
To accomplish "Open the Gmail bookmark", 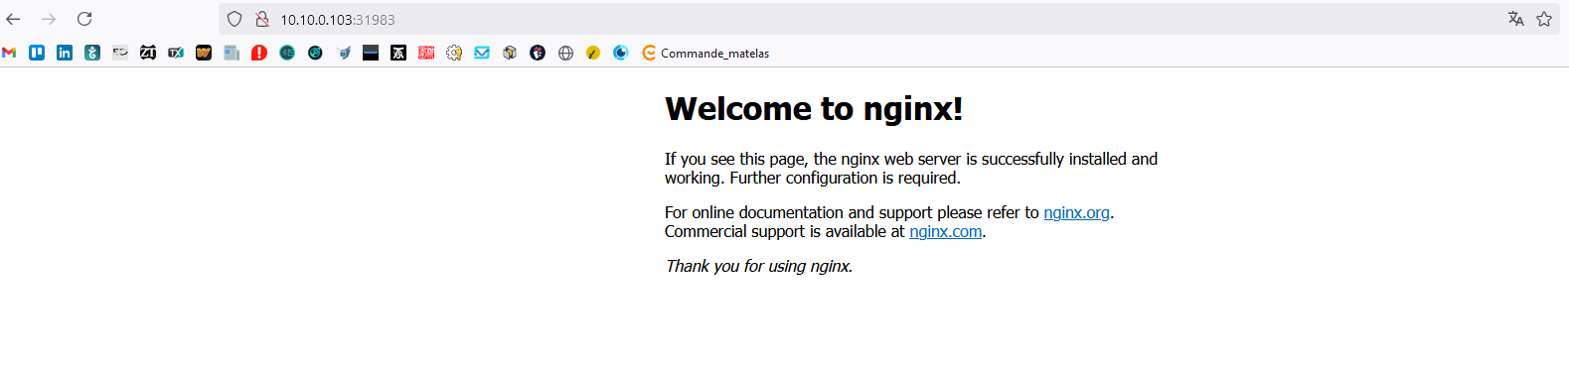I will (9, 53).
